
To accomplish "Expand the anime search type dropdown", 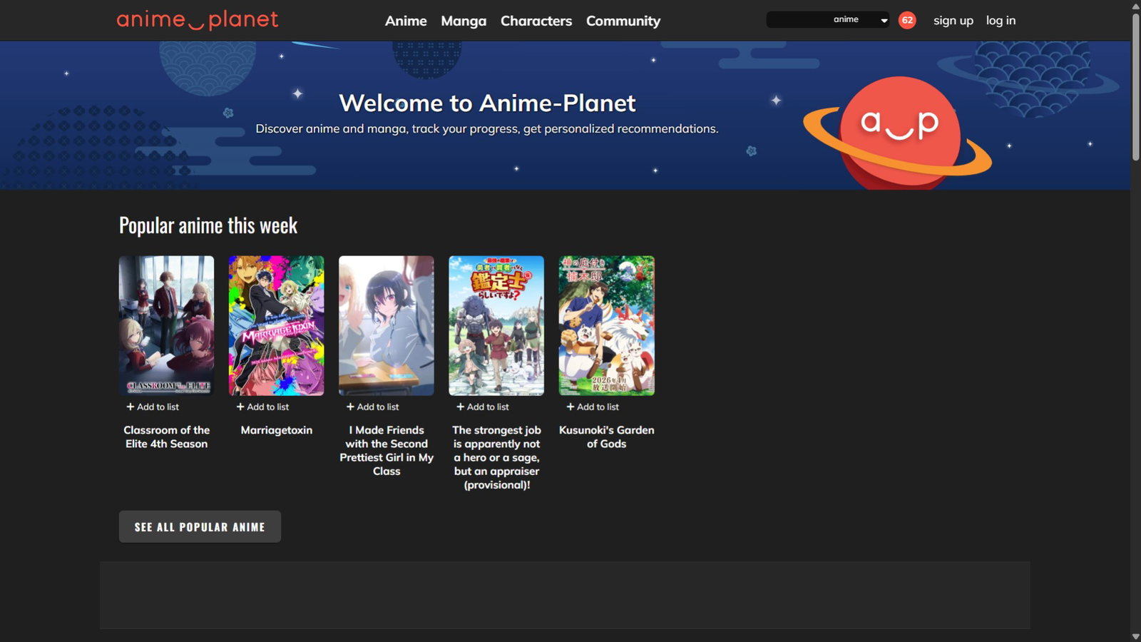I will point(860,20).
